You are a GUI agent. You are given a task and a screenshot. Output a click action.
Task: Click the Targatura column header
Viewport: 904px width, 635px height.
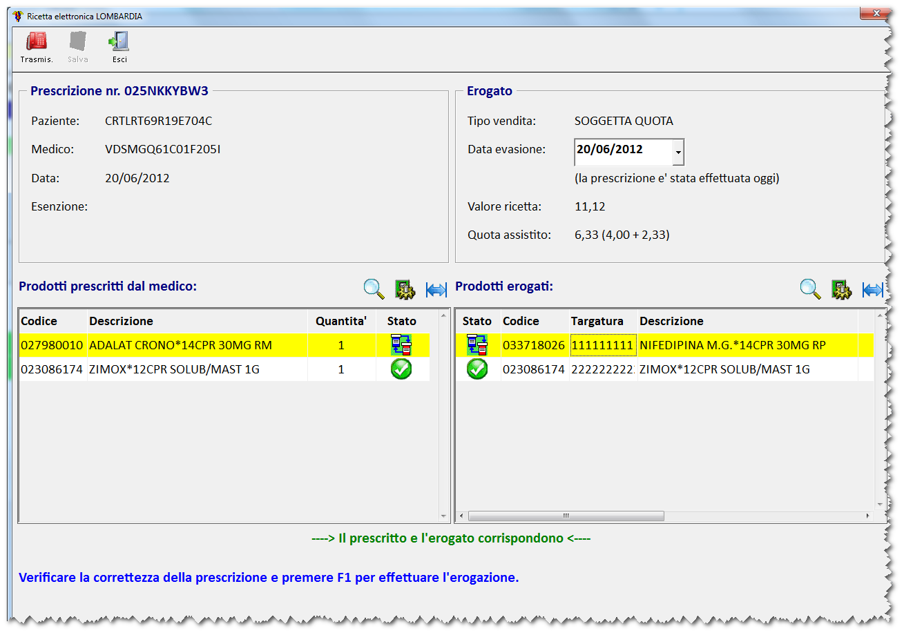click(x=603, y=321)
